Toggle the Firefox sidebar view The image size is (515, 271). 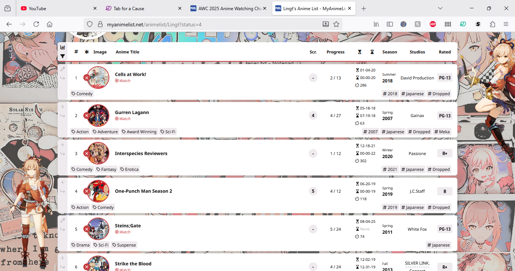(x=390, y=24)
